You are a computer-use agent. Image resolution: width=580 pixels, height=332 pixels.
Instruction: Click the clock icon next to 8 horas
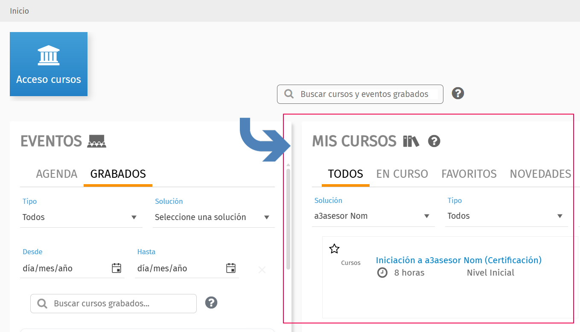click(x=382, y=273)
